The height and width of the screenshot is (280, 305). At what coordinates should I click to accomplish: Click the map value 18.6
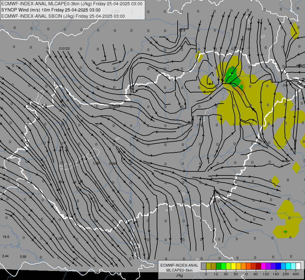tap(6, 237)
